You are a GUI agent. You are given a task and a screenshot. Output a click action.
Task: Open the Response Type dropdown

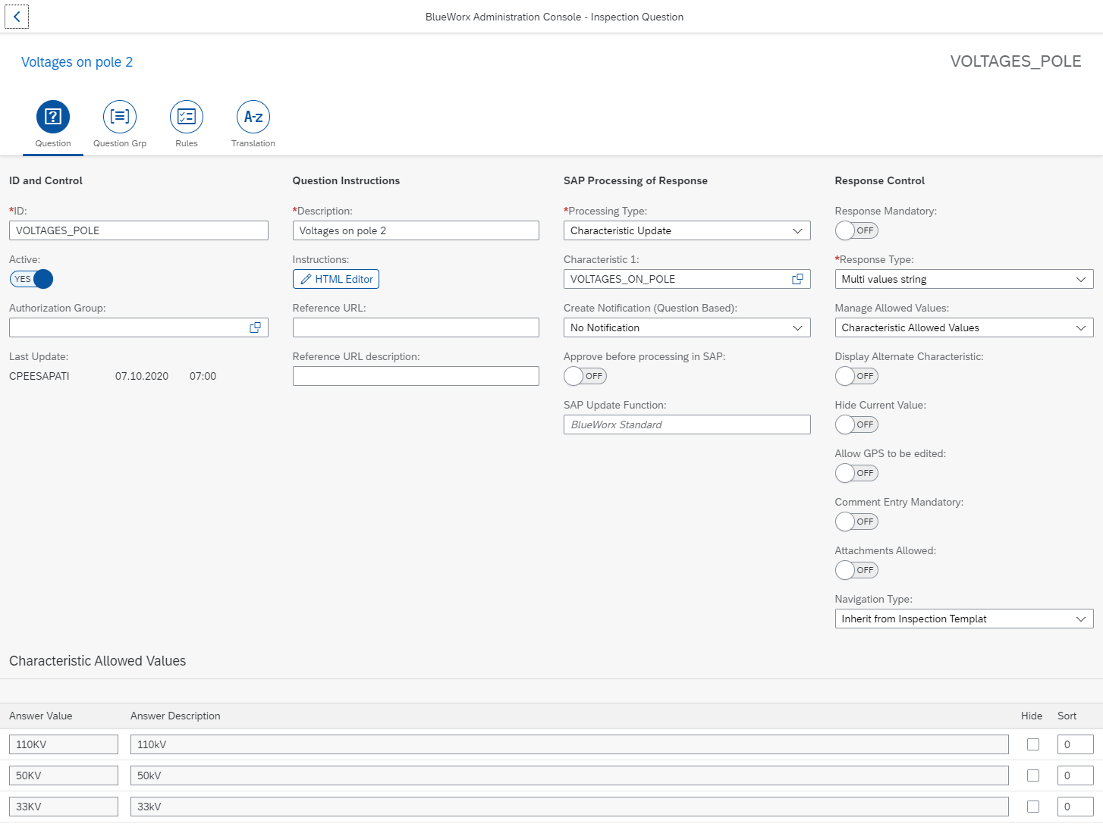pos(964,279)
